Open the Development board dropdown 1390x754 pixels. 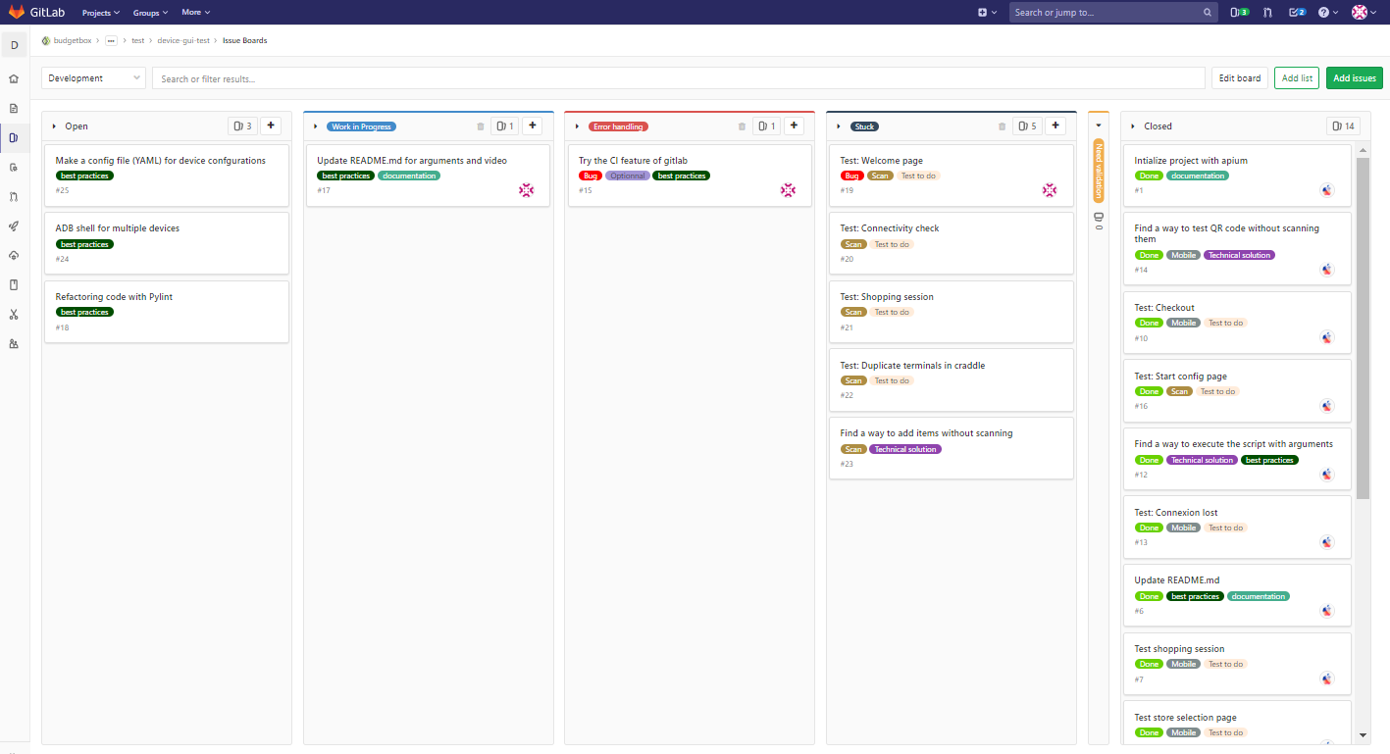pos(93,78)
